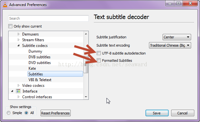Click the Interface category icon in tree
Viewport: 200px width, 122px height.
coord(18,91)
